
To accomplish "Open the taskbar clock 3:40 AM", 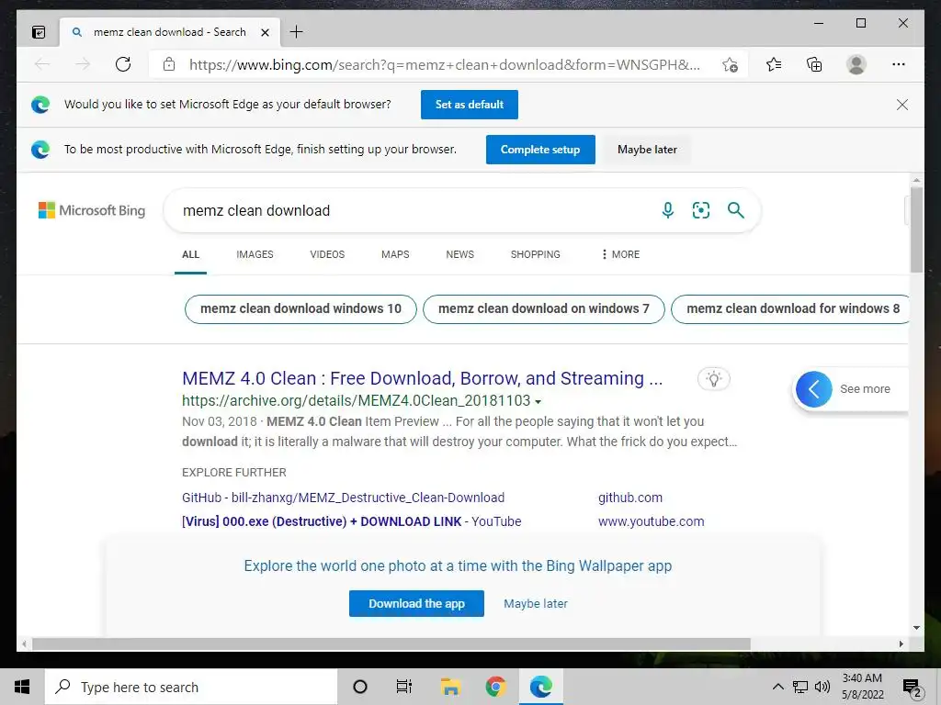I will click(862, 687).
